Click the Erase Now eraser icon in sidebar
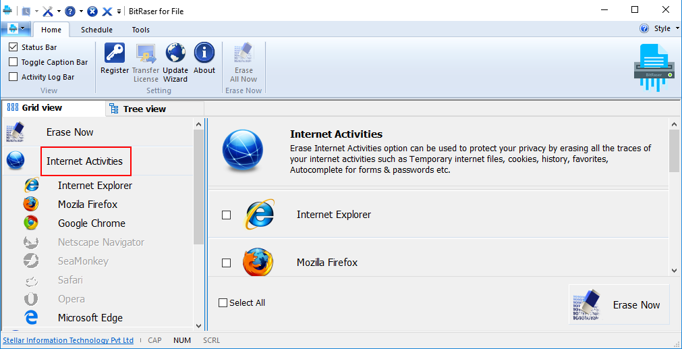 coord(16,132)
